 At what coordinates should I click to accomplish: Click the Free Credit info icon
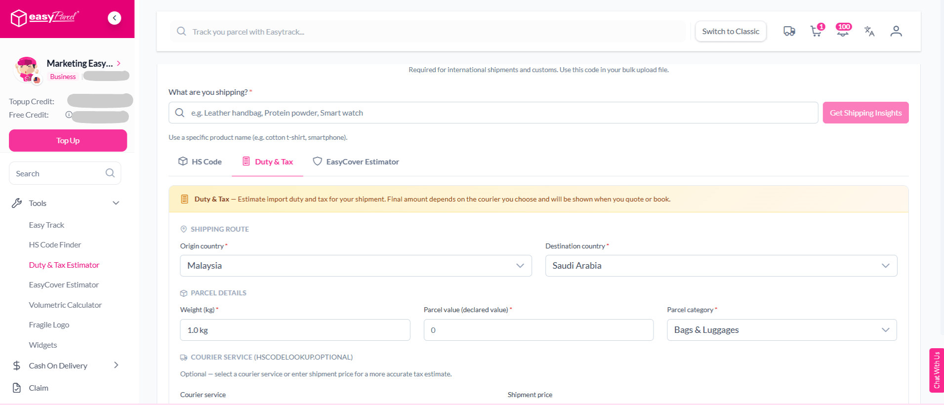point(69,115)
